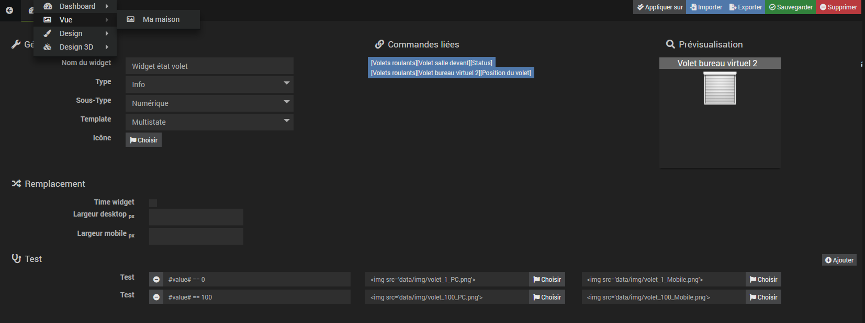Image resolution: width=865 pixels, height=323 pixels.
Task: Click the Largeur desktop input field
Action: [x=196, y=217]
